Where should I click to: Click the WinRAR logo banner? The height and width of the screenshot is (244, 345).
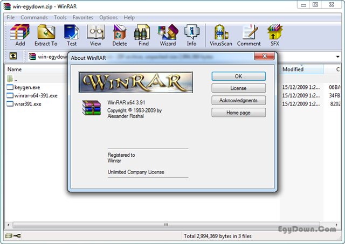136,82
